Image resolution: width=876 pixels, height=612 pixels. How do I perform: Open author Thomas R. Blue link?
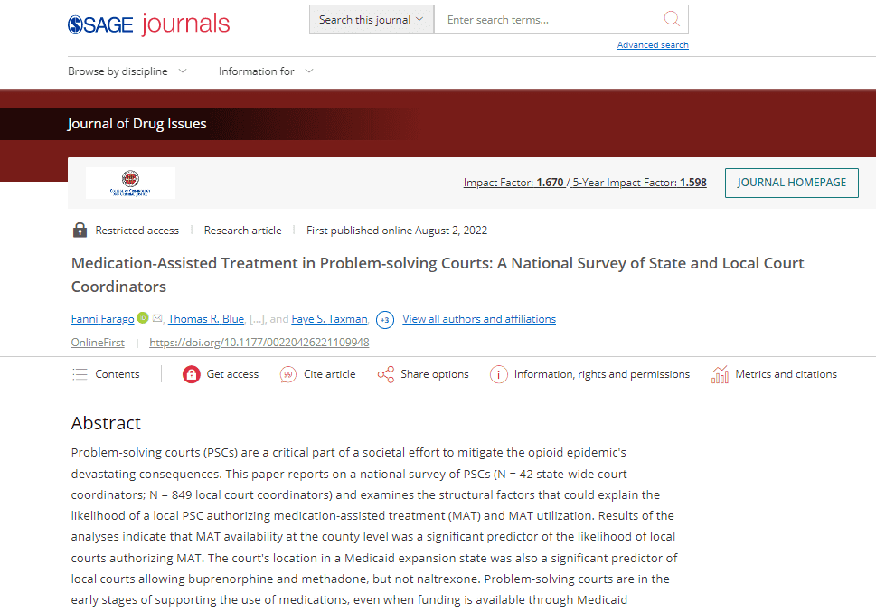[x=206, y=318]
